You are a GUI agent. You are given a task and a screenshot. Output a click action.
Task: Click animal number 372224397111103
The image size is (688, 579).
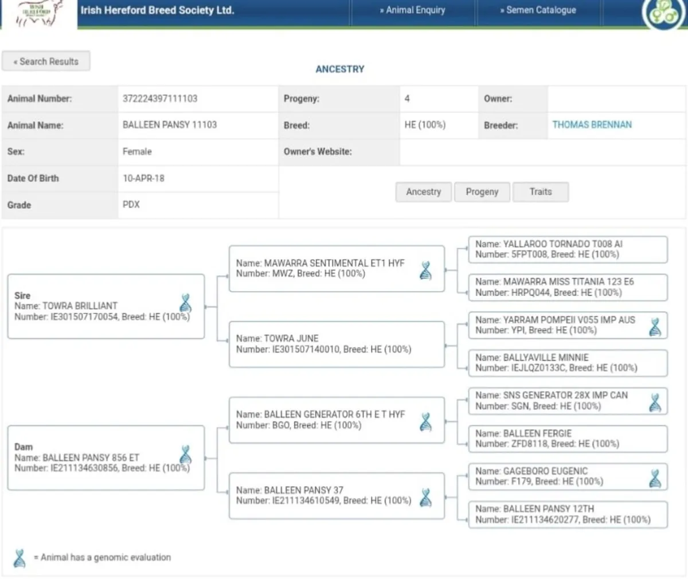point(160,99)
